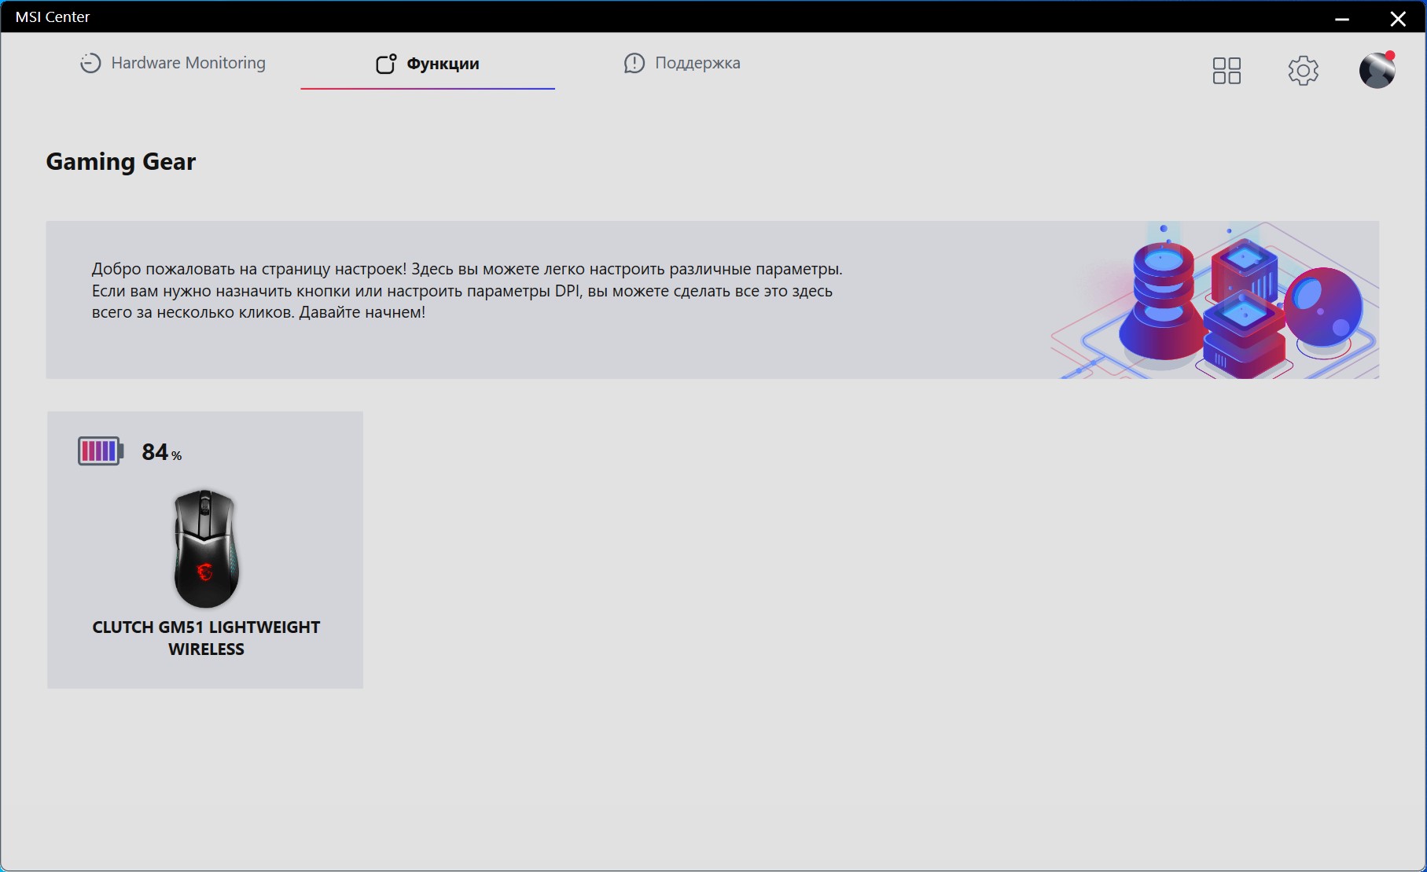Open the Поддержка tab
Image resolution: width=1427 pixels, height=872 pixels.
click(x=682, y=63)
